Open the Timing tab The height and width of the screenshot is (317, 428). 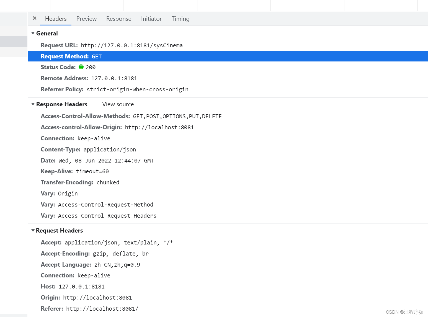181,19
